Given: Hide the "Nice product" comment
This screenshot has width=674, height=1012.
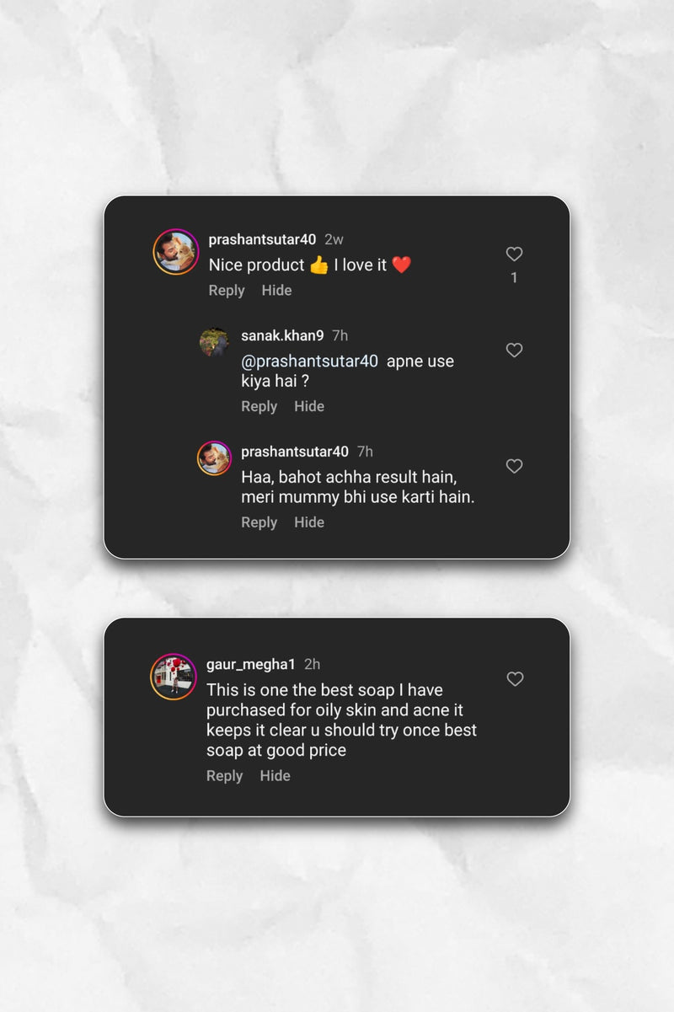Looking at the screenshot, I should (x=276, y=290).
